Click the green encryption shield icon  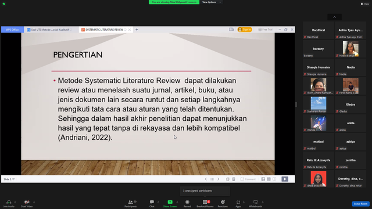[4, 4]
